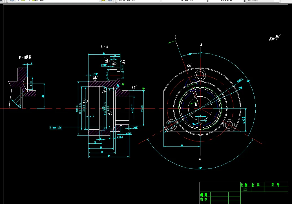Image resolution: width=292 pixels, height=204 pixels.
Task: Select the M64×1.5 thread dimension text
Action: point(80,108)
